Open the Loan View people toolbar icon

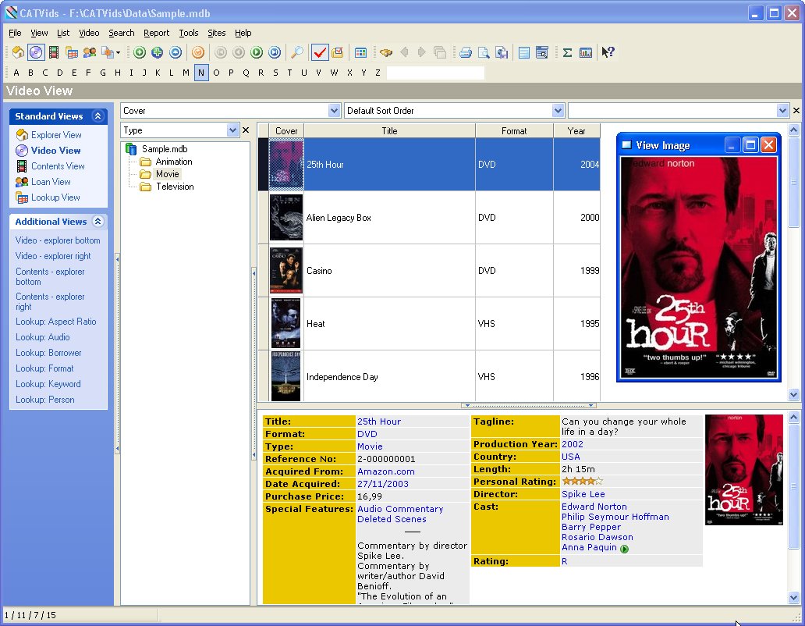(90, 52)
